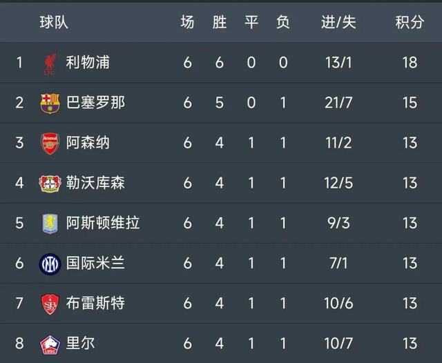Click the Inter Milan crest icon
The height and width of the screenshot is (363, 442).
pyautogui.click(x=50, y=263)
